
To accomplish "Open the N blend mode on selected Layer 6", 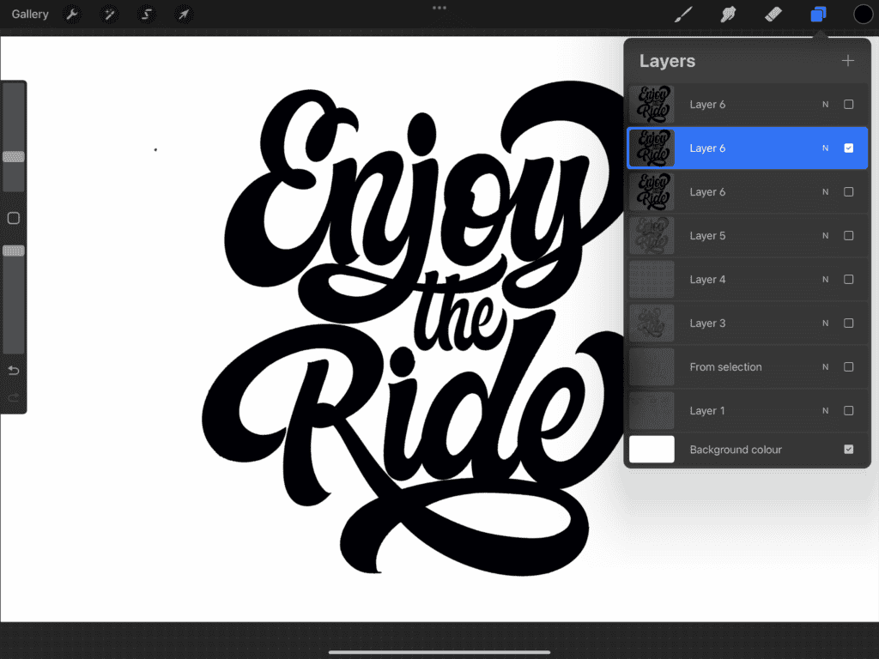I will (x=825, y=148).
